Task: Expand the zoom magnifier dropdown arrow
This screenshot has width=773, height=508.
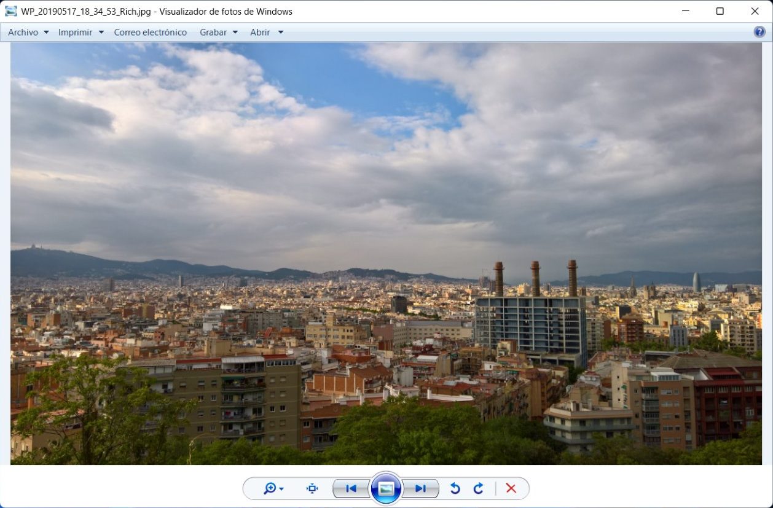Action: point(281,489)
